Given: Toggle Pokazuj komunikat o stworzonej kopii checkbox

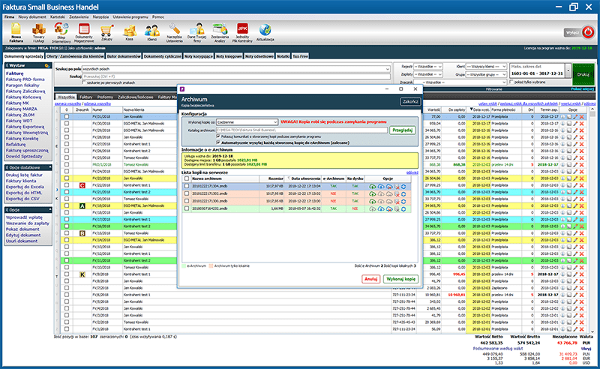Looking at the screenshot, I should coord(218,136).
